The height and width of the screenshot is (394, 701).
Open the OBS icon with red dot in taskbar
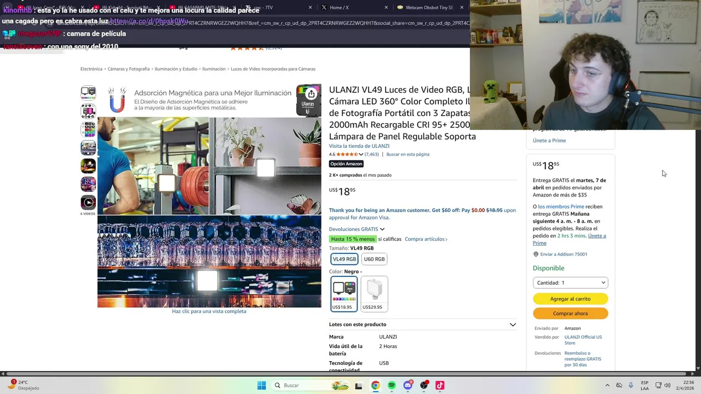(424, 385)
